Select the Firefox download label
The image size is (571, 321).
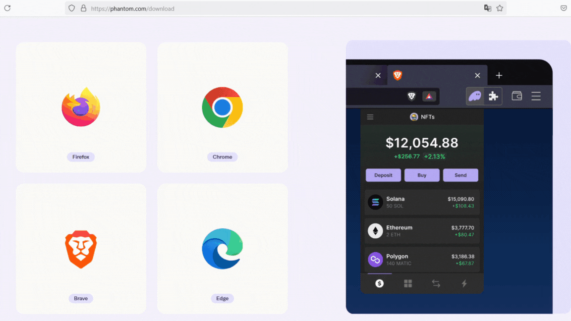click(x=81, y=157)
